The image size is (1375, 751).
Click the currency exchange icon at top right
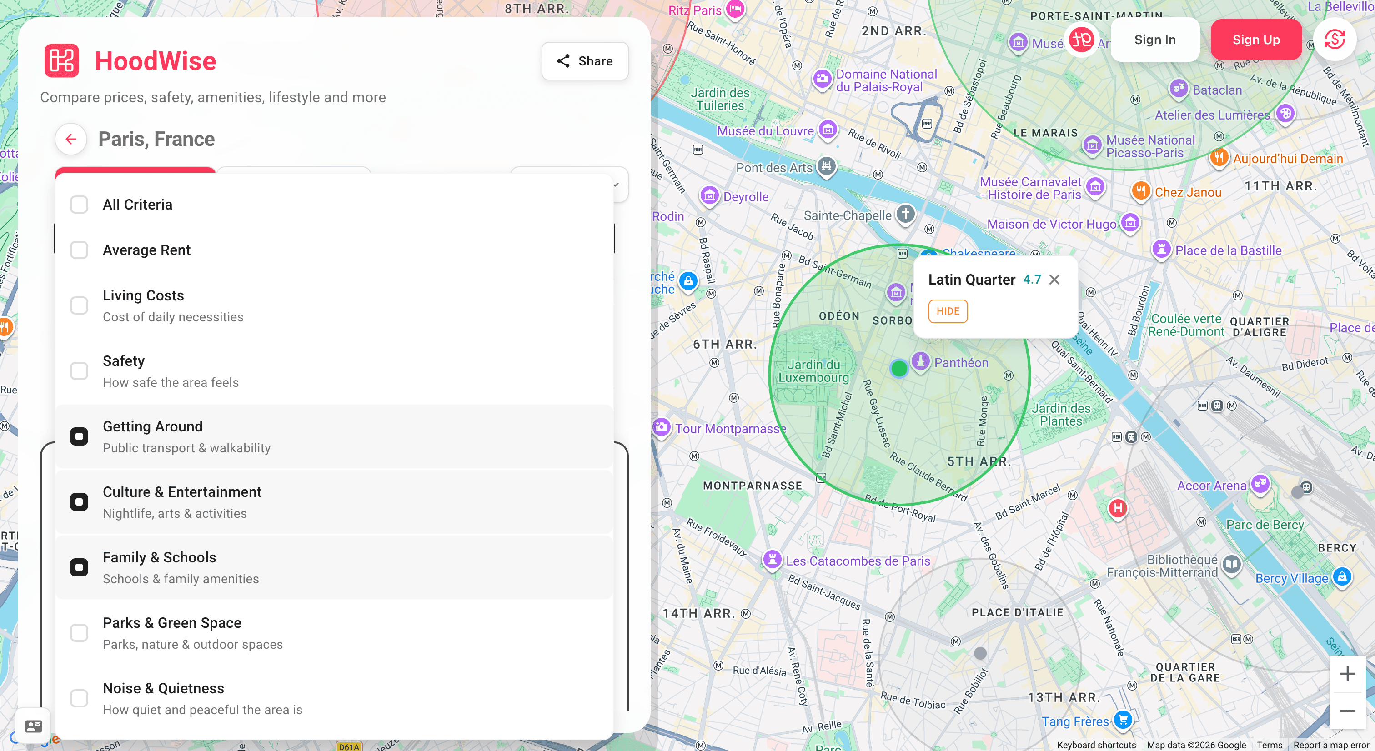[x=1335, y=40]
